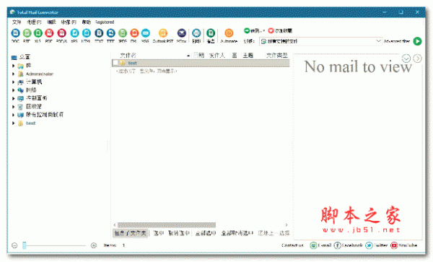Click the 选中 button

point(159,233)
